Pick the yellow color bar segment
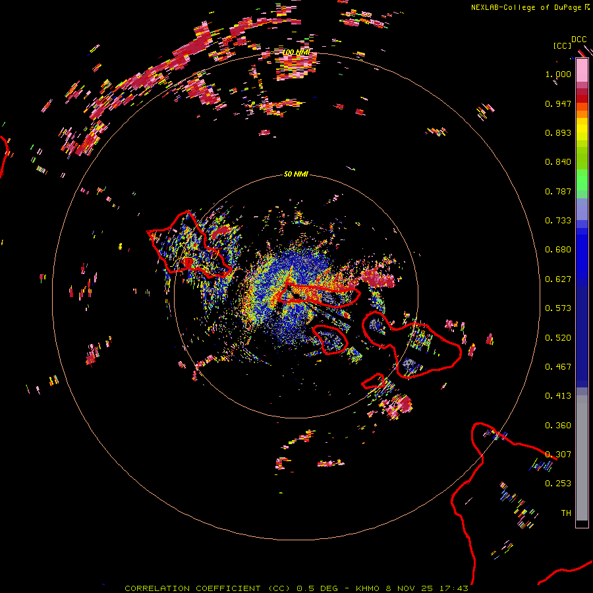593x593 pixels. click(x=582, y=129)
